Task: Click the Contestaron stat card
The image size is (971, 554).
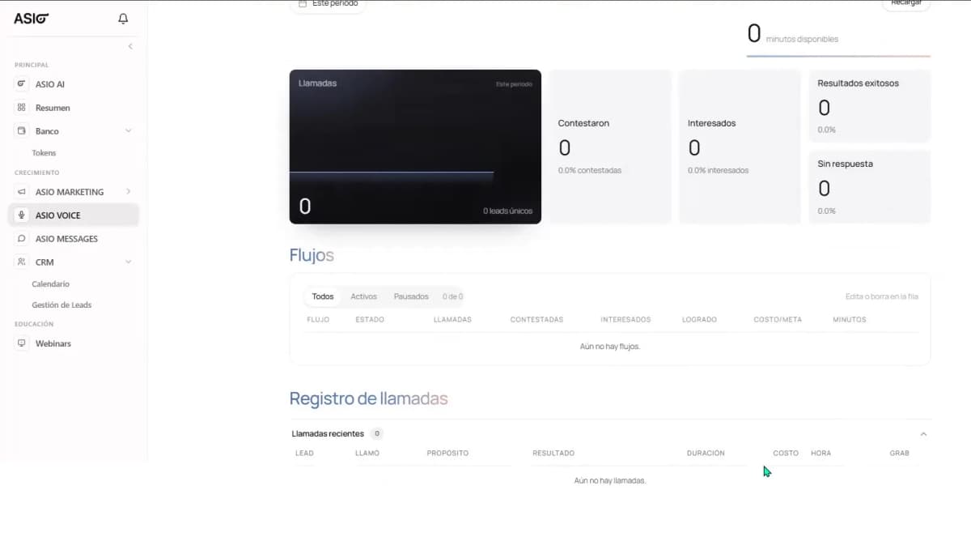Action: click(610, 147)
